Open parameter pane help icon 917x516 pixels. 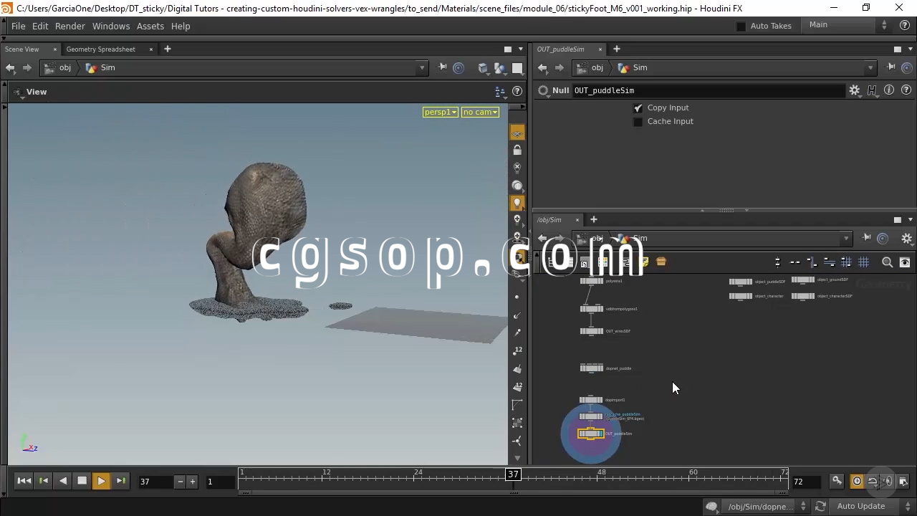pyautogui.click(x=906, y=90)
